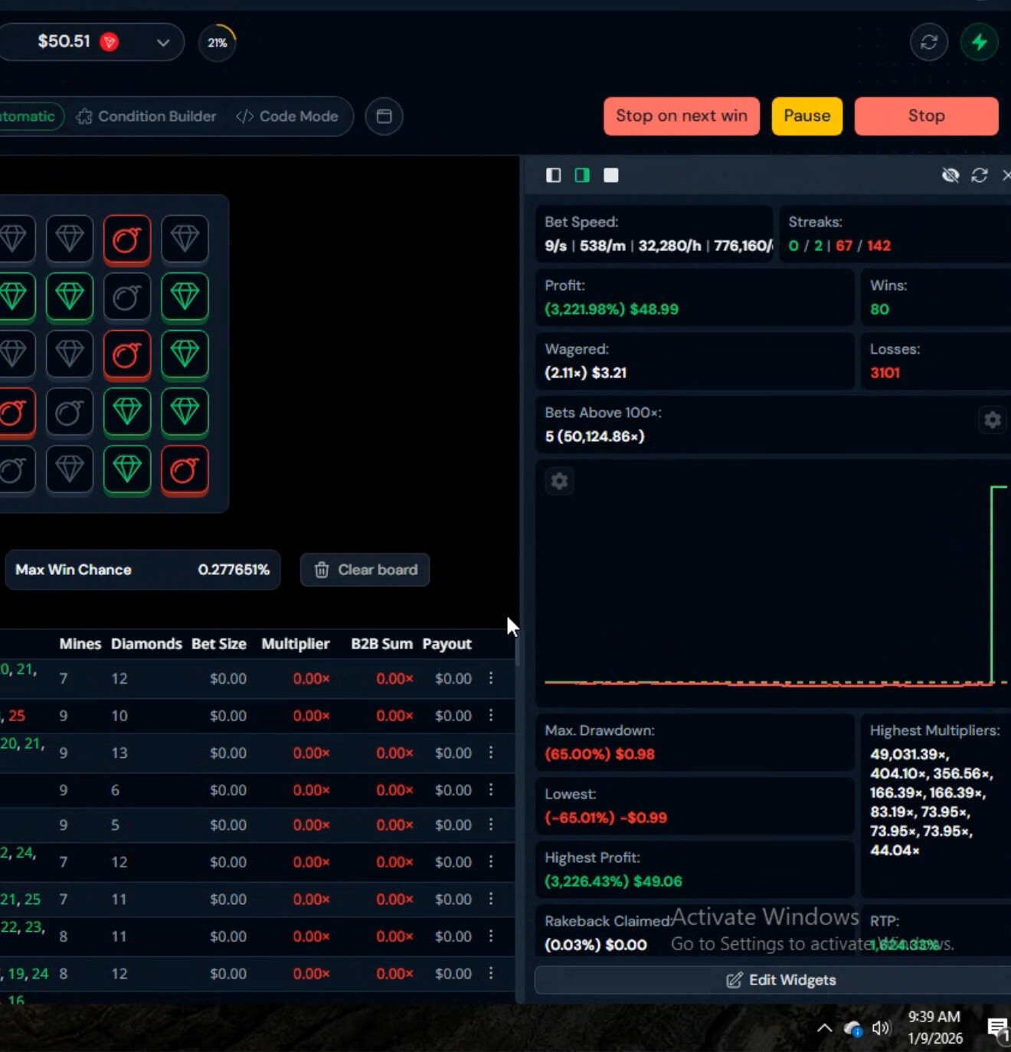The height and width of the screenshot is (1052, 1011).
Task: Click the red bomb tile in top row
Action: (127, 240)
